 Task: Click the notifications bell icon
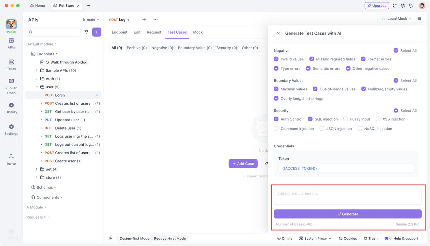click(411, 6)
